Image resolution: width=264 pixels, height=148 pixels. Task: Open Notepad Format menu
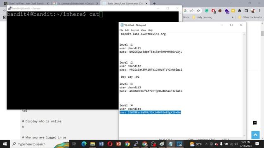tap(135, 30)
